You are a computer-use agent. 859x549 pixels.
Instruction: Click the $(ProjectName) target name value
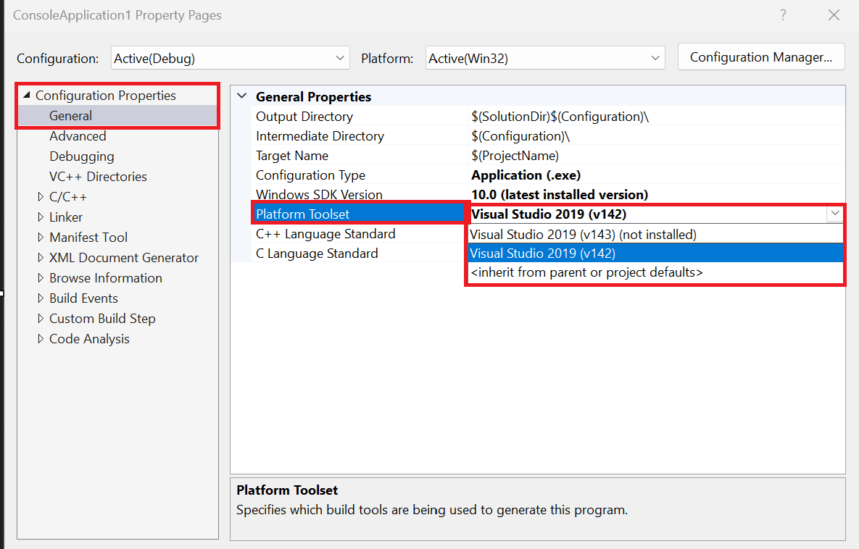tap(515, 156)
